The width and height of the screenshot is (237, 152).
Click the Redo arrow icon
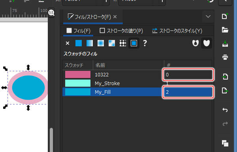pyautogui.click(x=225, y=123)
